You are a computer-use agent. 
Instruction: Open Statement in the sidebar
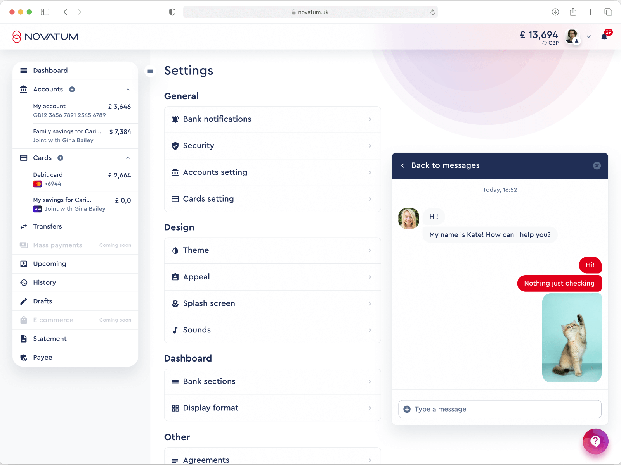coord(75,339)
